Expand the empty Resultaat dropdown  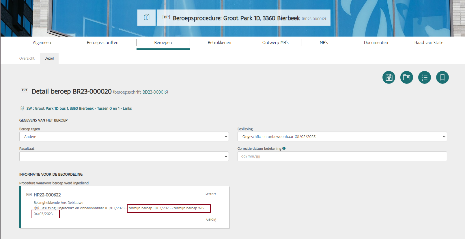click(124, 156)
